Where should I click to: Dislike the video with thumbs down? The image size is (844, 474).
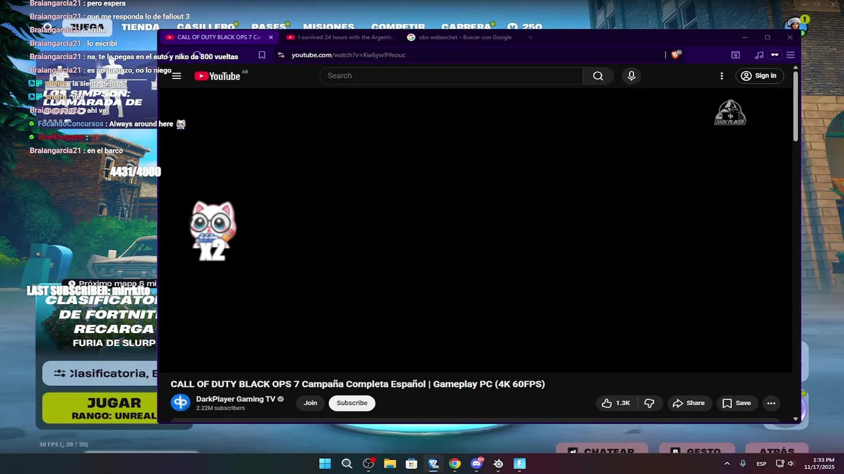coord(649,403)
